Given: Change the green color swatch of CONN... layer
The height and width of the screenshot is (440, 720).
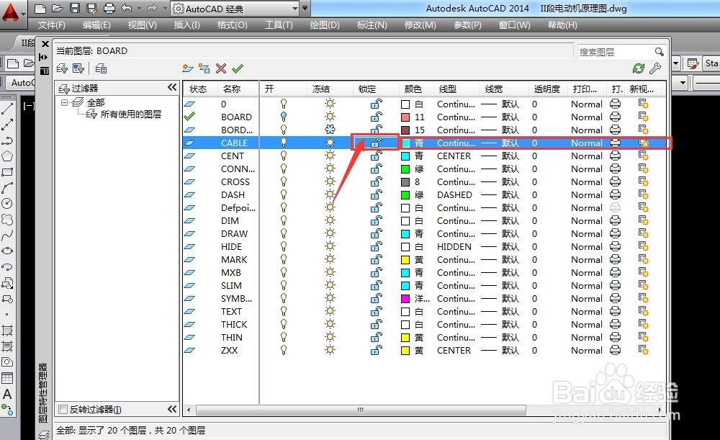Looking at the screenshot, I should click(x=405, y=169).
